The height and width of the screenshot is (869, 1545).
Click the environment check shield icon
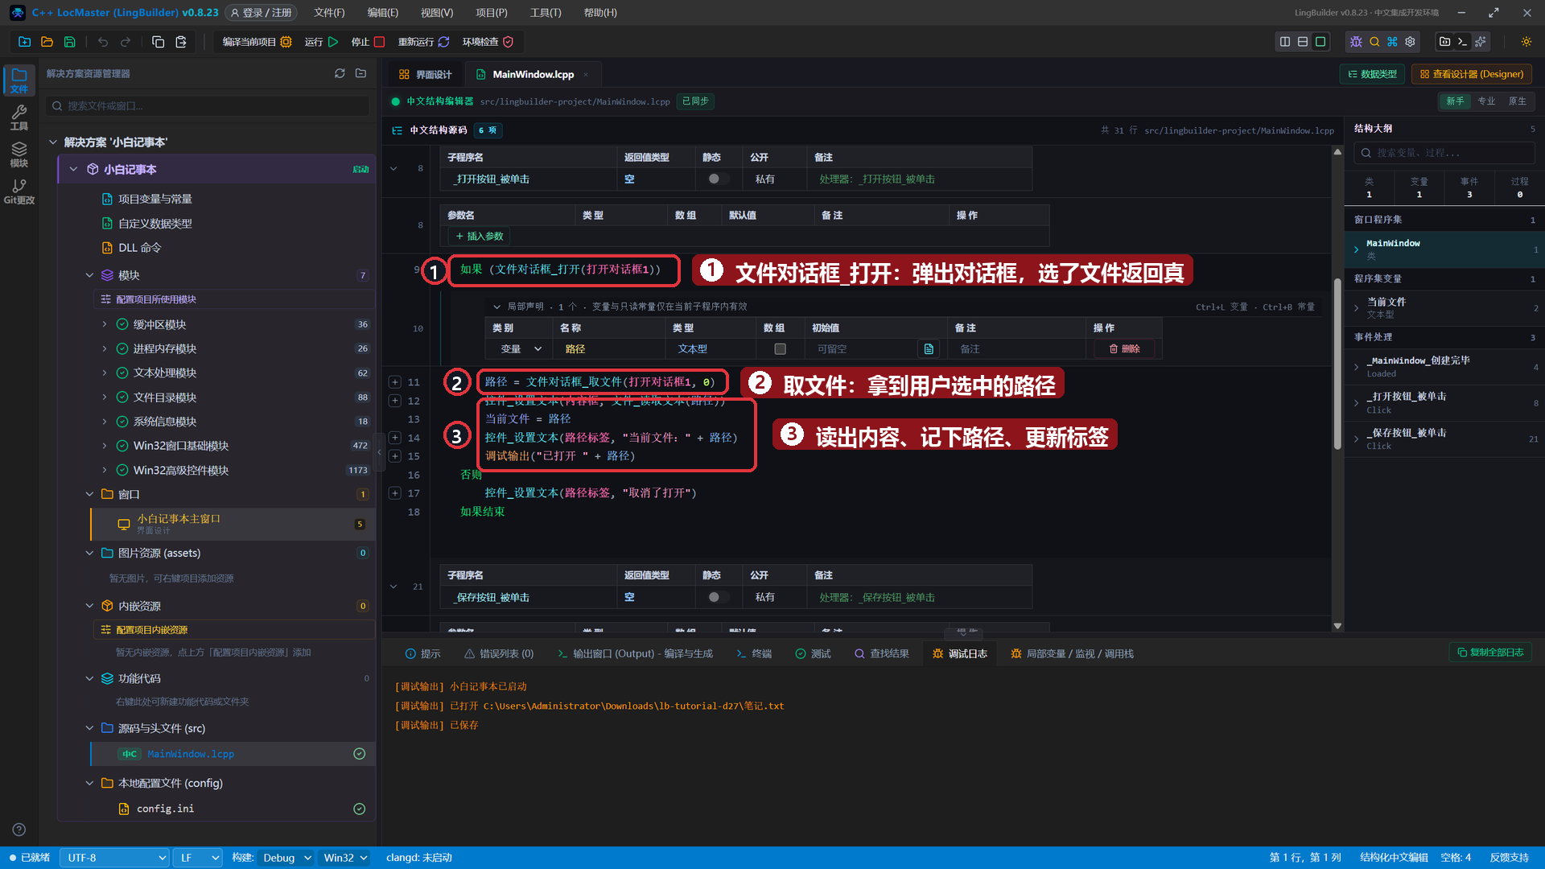508,42
